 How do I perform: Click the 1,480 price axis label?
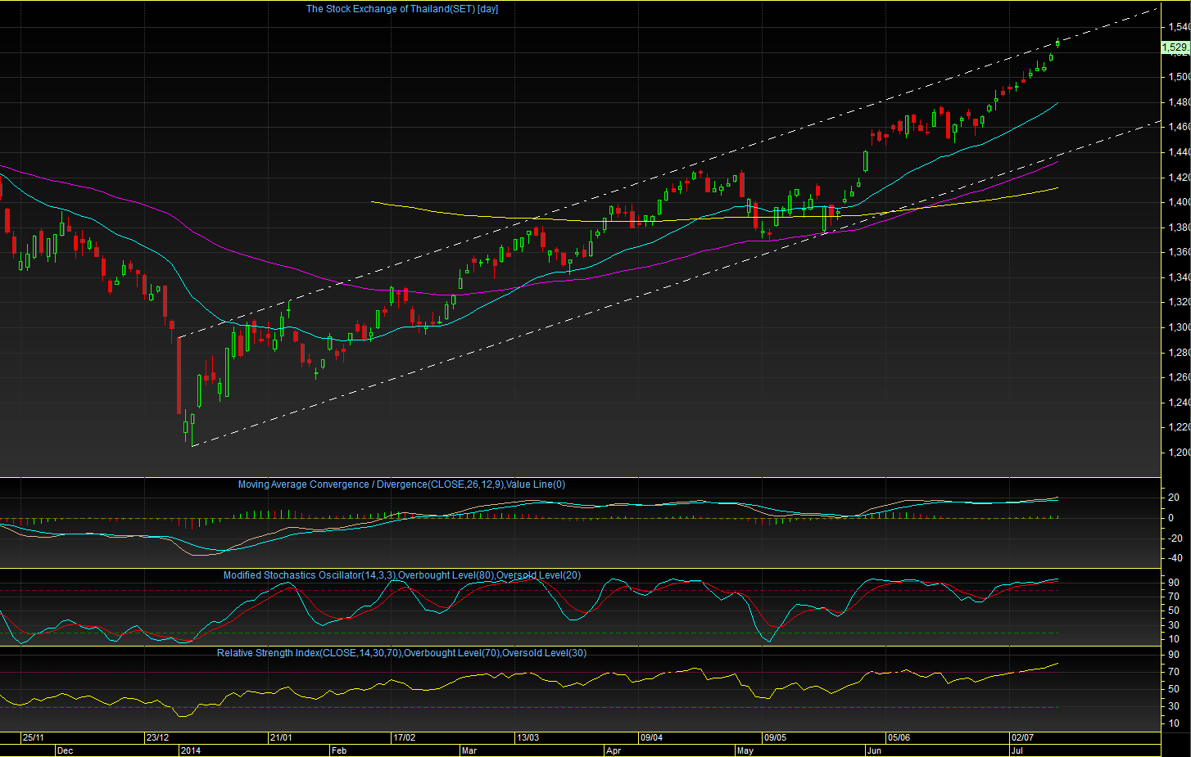[x=1180, y=102]
